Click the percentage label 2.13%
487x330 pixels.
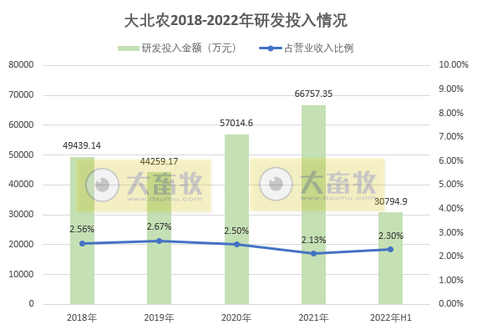pyautogui.click(x=313, y=240)
